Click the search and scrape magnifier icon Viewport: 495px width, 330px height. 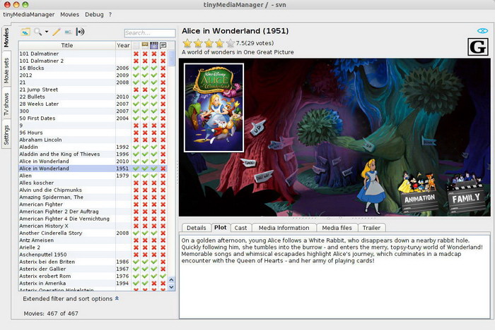[38, 32]
